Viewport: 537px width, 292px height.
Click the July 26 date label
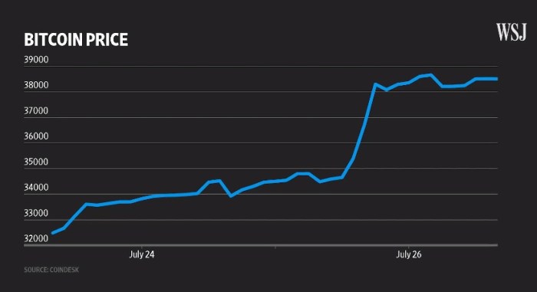pyautogui.click(x=409, y=254)
